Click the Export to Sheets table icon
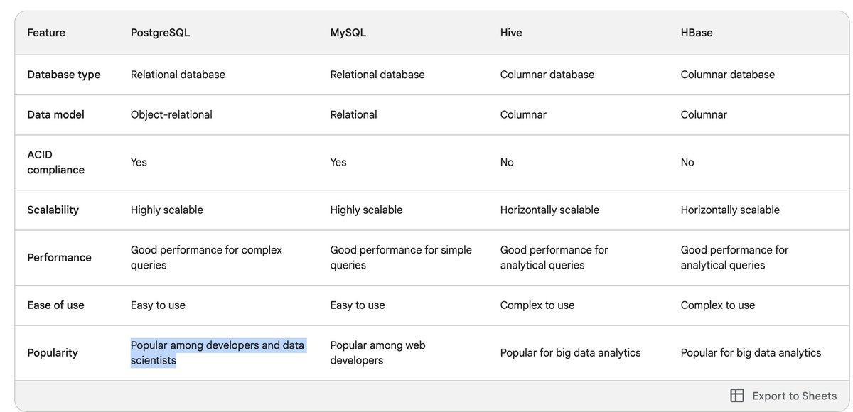 737,395
